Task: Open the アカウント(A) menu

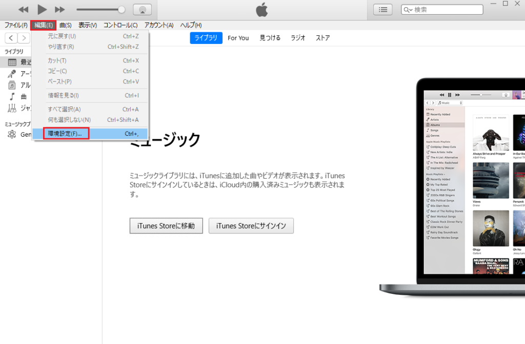Action: click(x=159, y=25)
